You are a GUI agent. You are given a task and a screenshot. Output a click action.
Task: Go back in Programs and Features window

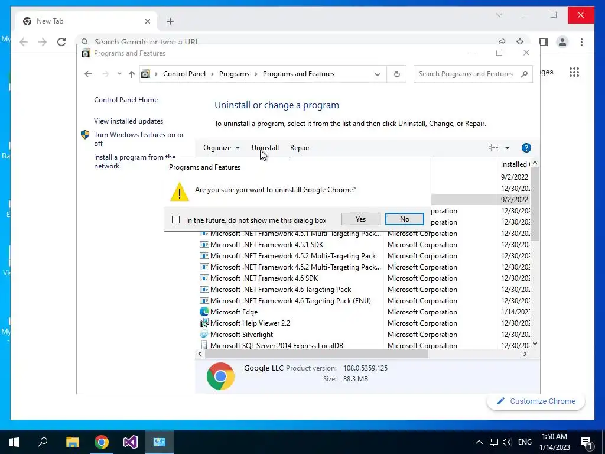click(88, 74)
